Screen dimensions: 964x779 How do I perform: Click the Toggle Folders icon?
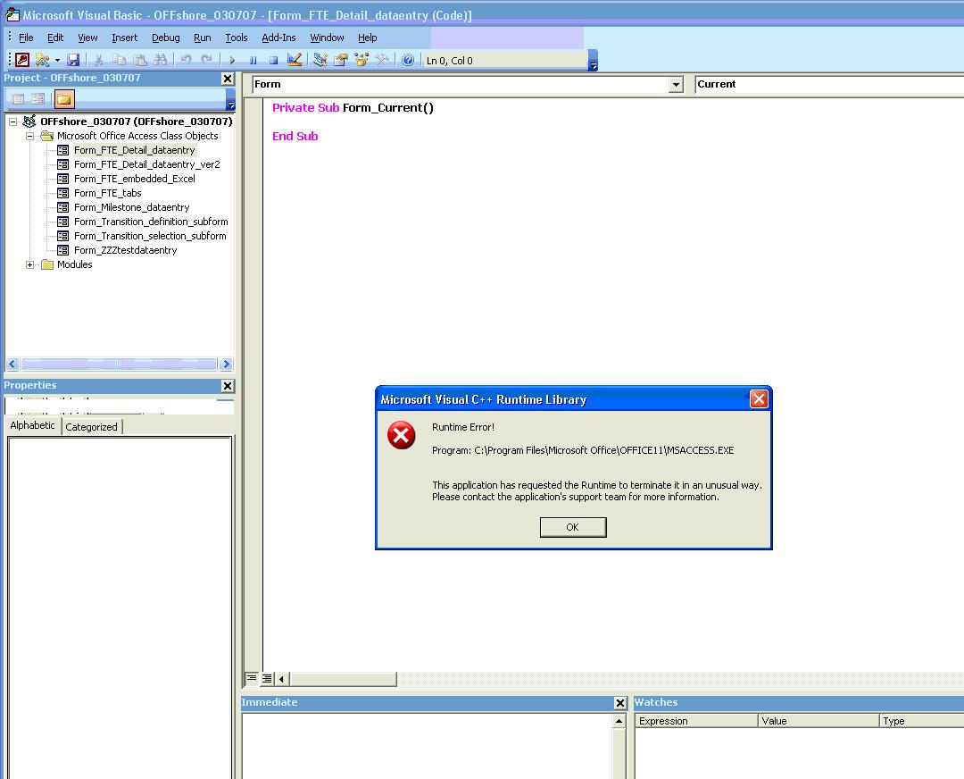(x=64, y=98)
